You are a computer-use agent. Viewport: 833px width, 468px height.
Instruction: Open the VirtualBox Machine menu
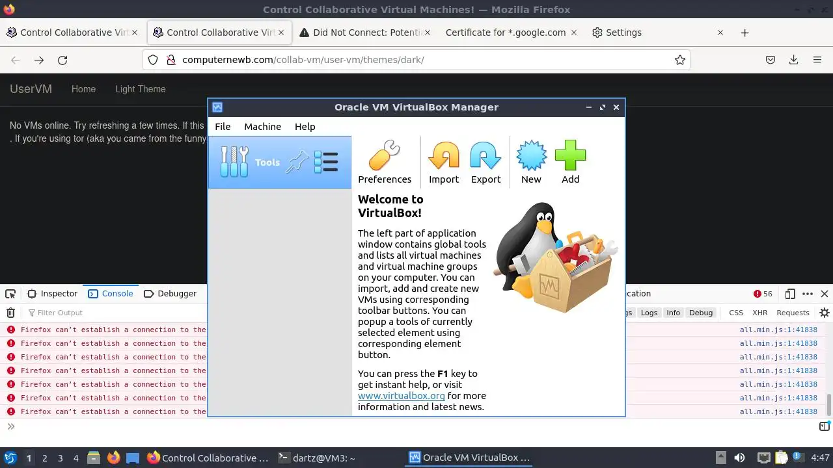(x=262, y=127)
